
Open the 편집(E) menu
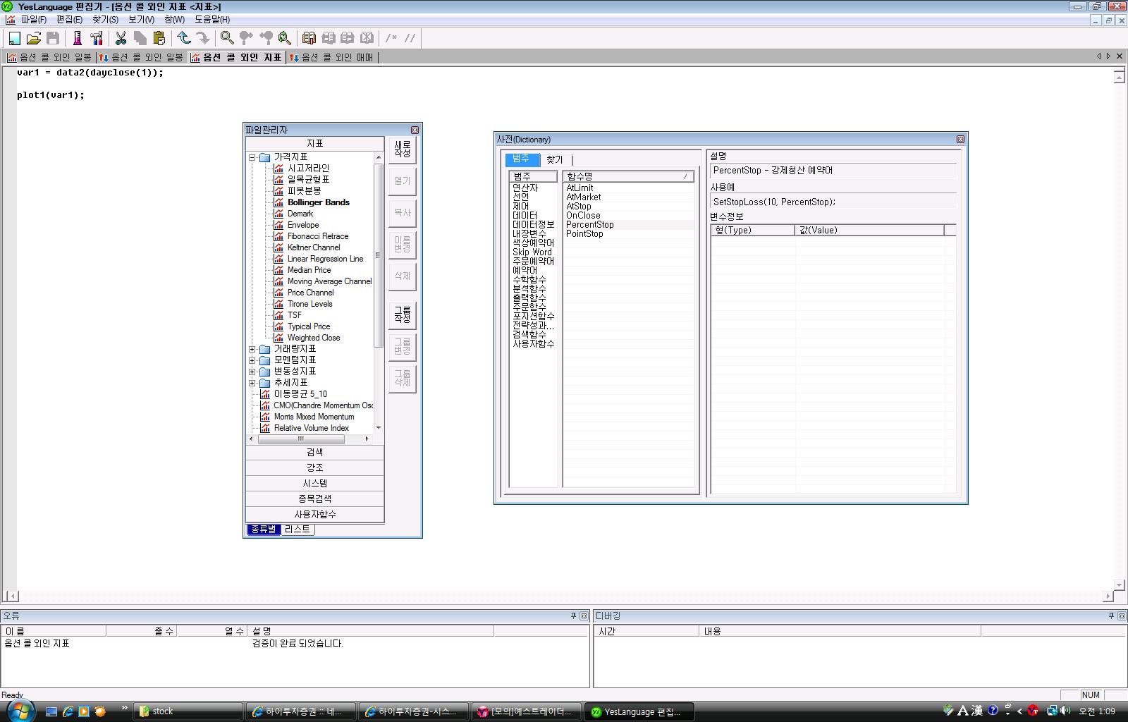tap(69, 20)
